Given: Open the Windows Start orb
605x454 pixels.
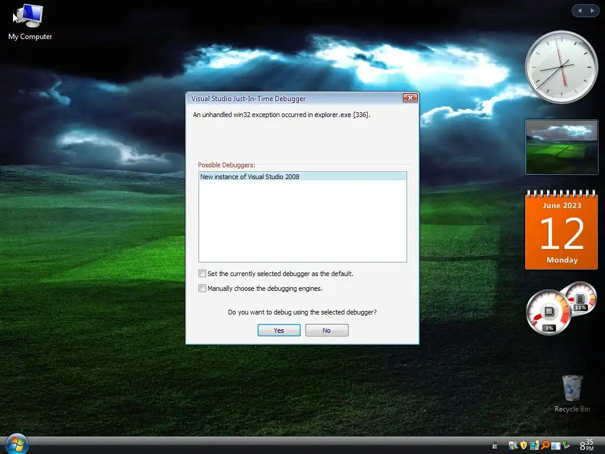Looking at the screenshot, I should pos(16,444).
